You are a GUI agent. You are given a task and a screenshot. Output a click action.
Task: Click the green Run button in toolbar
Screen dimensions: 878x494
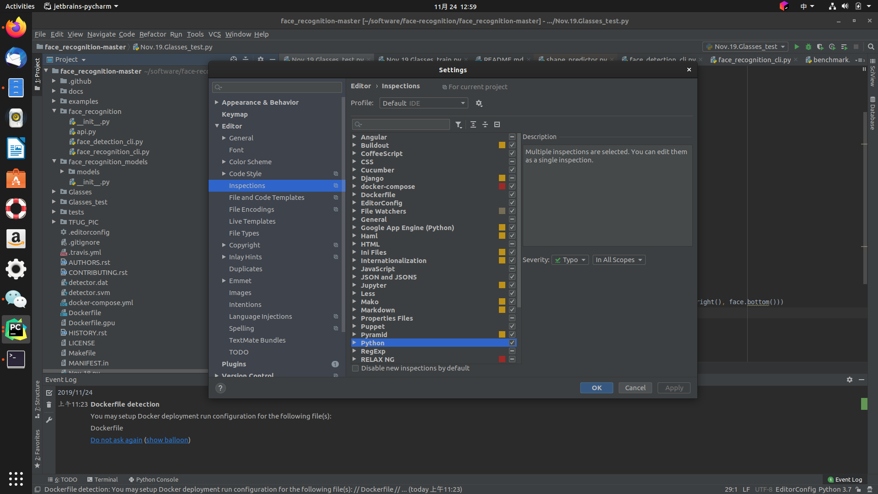[797, 47]
